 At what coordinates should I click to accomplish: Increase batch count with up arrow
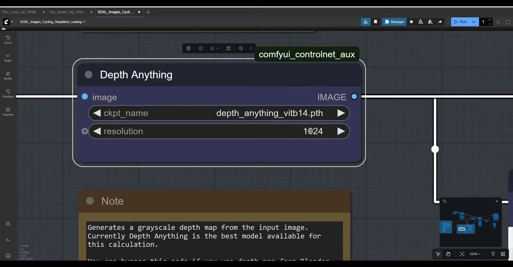coord(489,20)
